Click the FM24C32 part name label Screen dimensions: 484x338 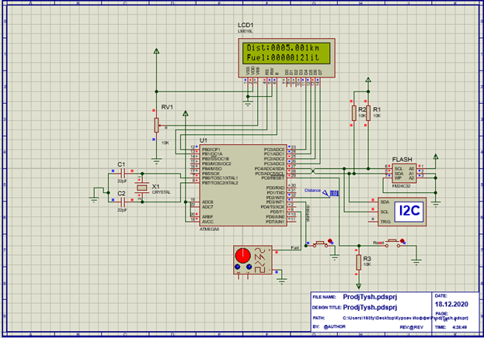pyautogui.click(x=402, y=186)
